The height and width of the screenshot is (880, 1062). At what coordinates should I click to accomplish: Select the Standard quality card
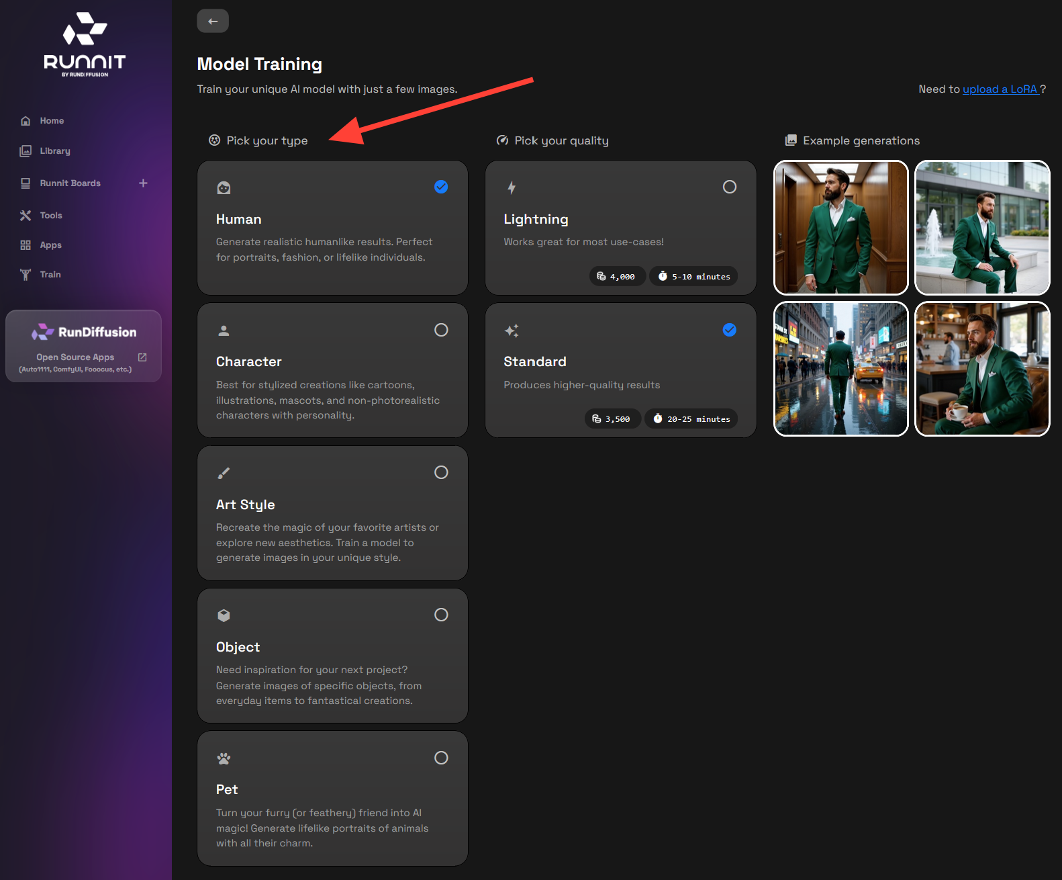point(620,370)
